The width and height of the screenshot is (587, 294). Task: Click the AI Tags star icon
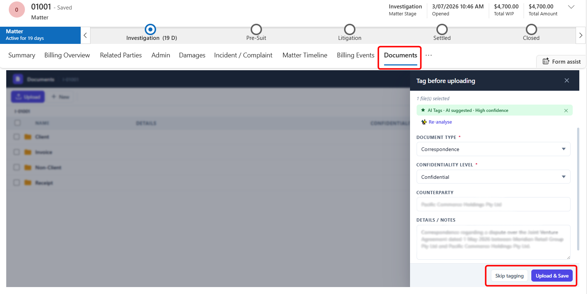[423, 110]
